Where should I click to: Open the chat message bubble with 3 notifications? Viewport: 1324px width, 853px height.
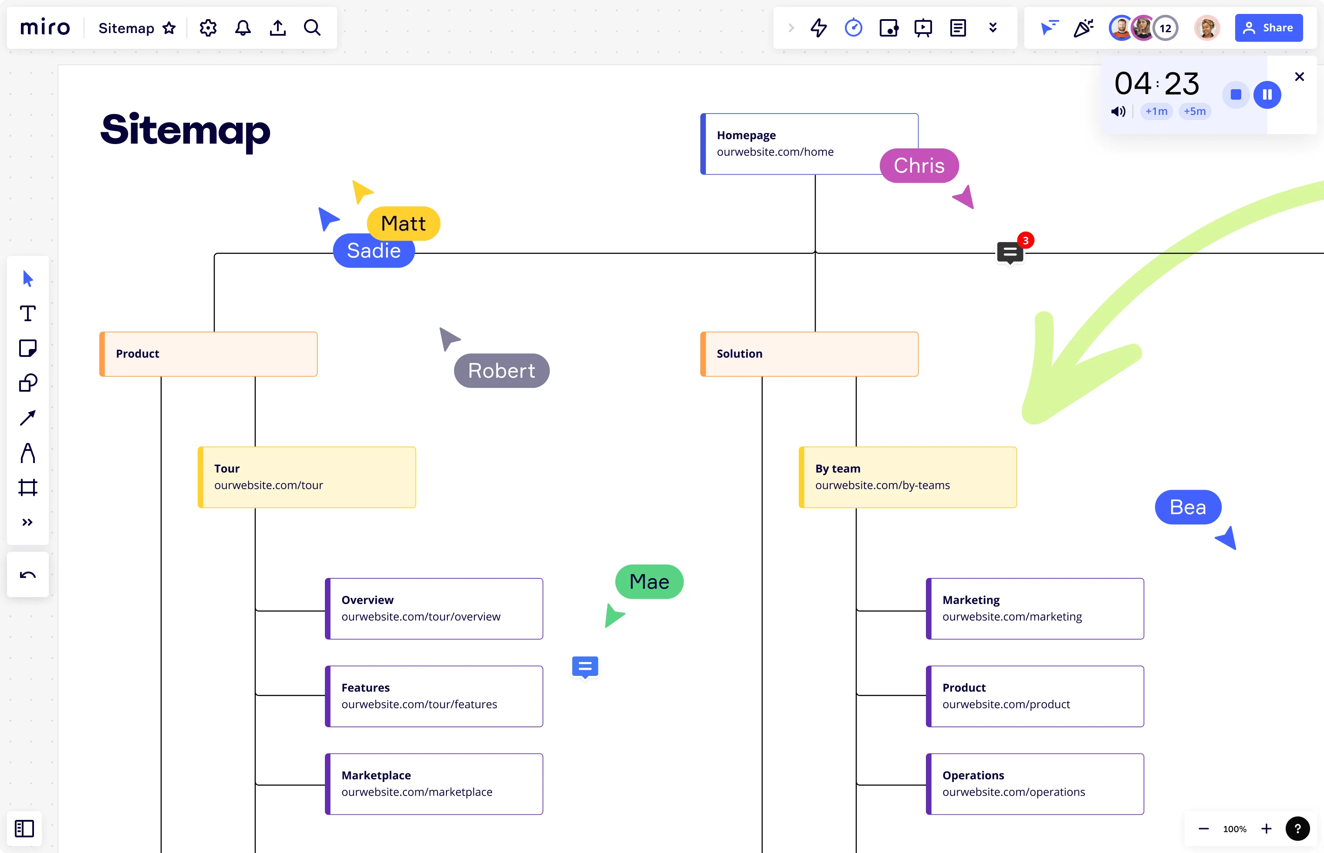[x=1010, y=253]
